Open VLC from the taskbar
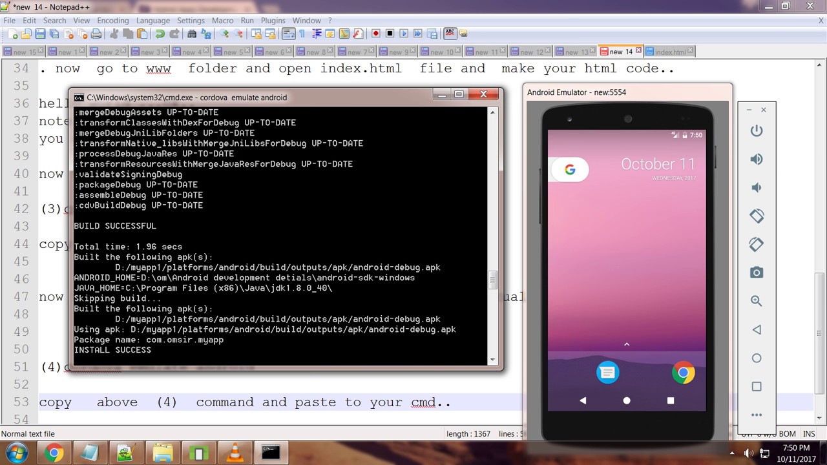827x465 pixels. [236, 453]
